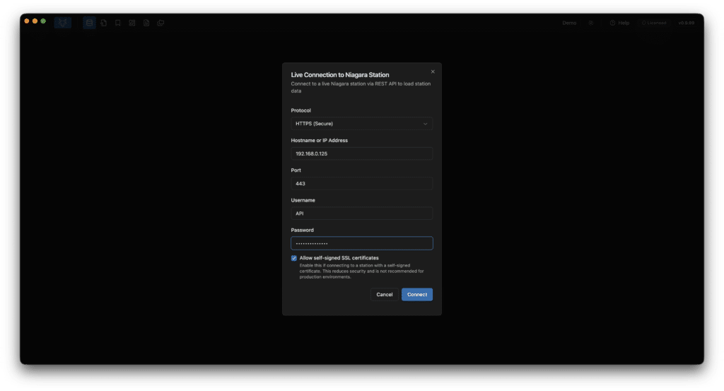Click the bookmark icon in the toolbar
This screenshot has height=391, width=724.
[118, 23]
